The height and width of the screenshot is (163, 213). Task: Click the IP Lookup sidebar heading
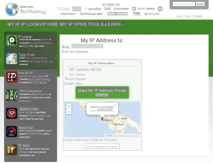point(25,37)
